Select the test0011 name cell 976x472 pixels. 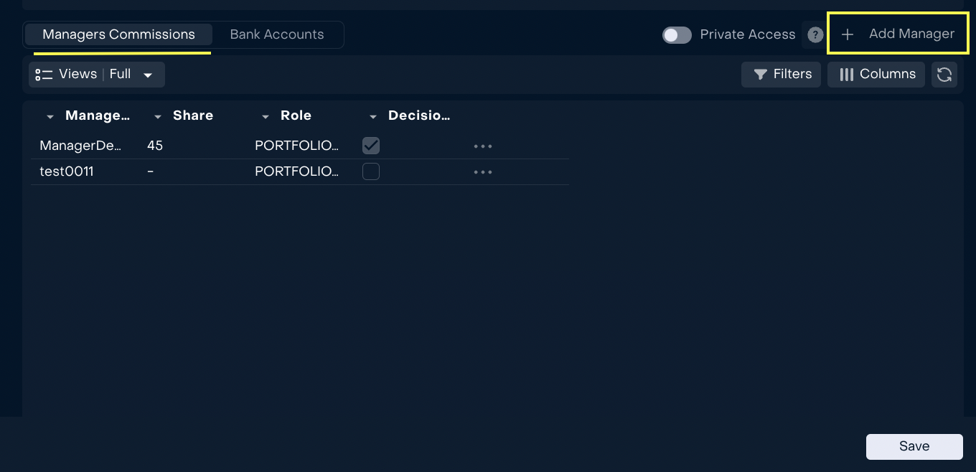tap(67, 171)
